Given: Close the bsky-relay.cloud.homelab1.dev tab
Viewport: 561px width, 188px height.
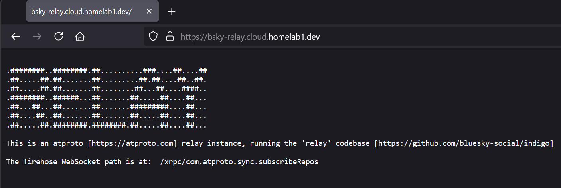Looking at the screenshot, I should click(149, 12).
